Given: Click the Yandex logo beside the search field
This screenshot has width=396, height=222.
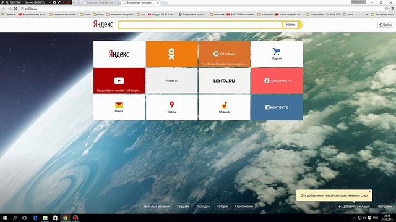Looking at the screenshot, I should [x=103, y=24].
